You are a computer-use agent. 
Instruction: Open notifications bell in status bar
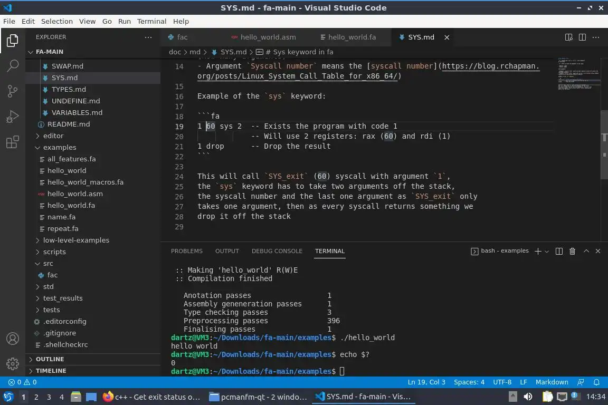click(x=596, y=382)
